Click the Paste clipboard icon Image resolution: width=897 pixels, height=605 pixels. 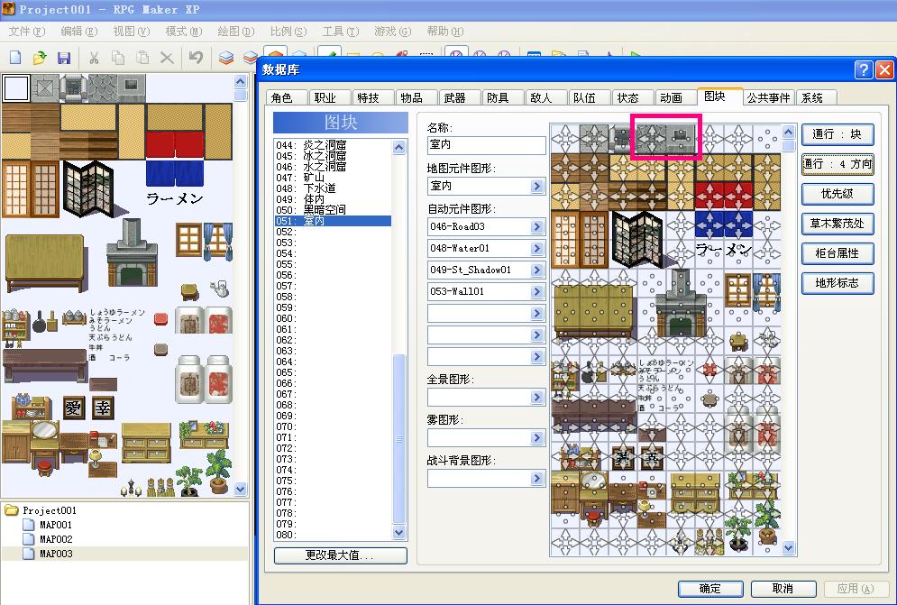click(142, 57)
